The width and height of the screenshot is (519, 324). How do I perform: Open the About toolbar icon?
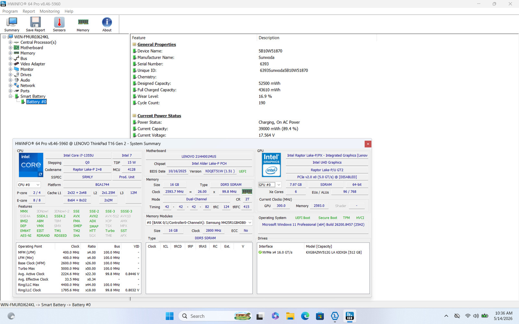(107, 24)
